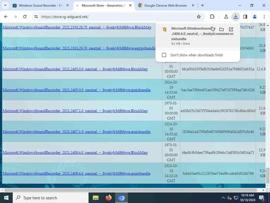Open taskbar clock showing 10:19 AM
Viewport: 270px width, 203px height.
[x=248, y=198]
